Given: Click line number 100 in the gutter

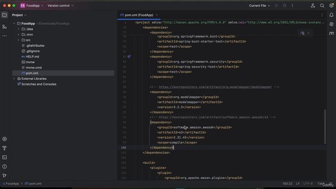Looking at the screenshot, I should tap(123, 148).
